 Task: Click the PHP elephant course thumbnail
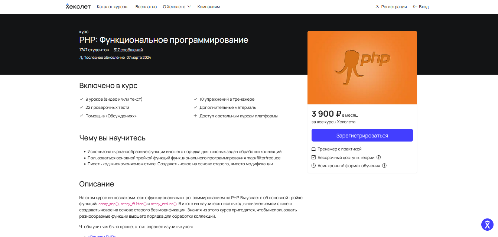point(362,68)
